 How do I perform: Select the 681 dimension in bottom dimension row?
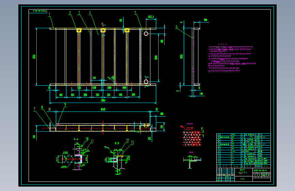pos(61,95)
